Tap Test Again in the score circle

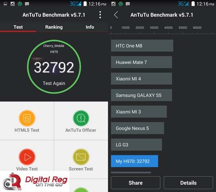tap(54, 83)
